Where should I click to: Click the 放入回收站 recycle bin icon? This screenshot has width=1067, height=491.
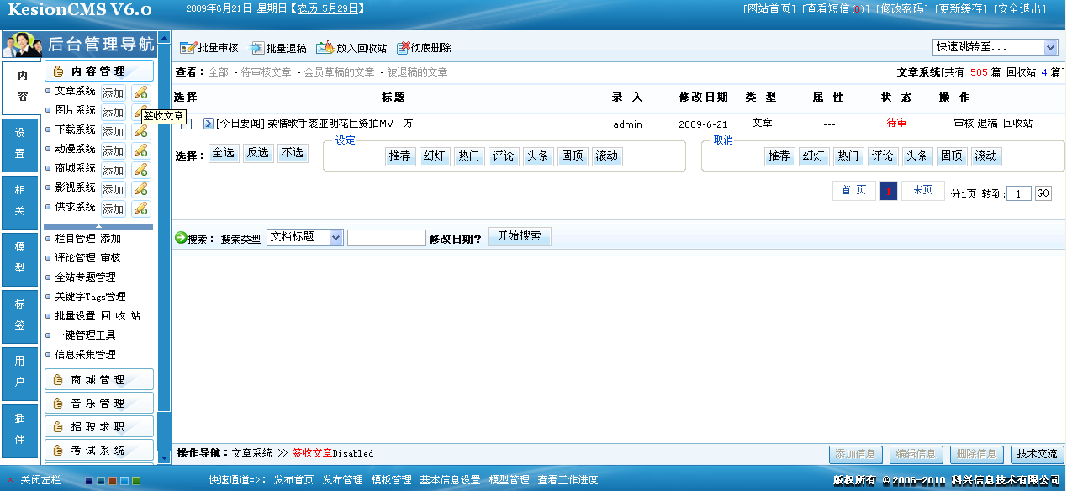pos(325,48)
